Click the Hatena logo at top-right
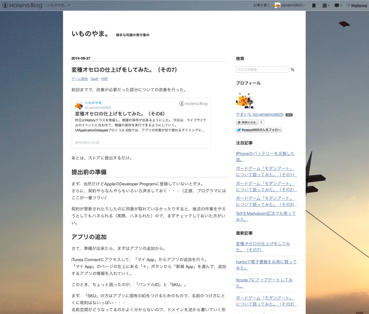The width and height of the screenshot is (369, 314). pyautogui.click(x=356, y=5)
